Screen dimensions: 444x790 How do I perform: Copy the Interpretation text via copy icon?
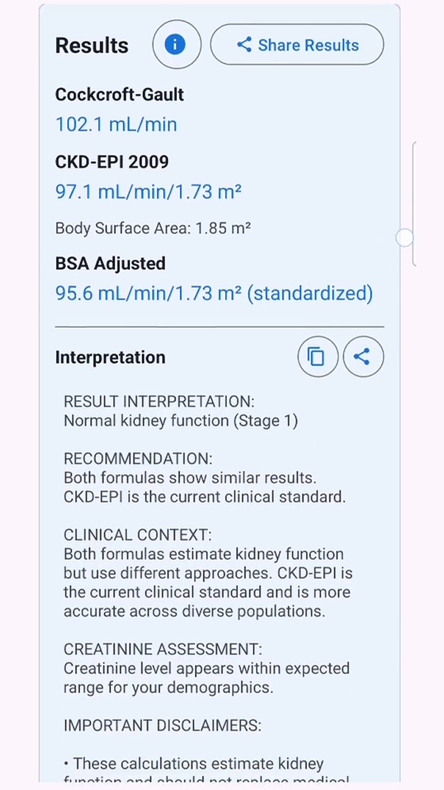click(x=317, y=357)
